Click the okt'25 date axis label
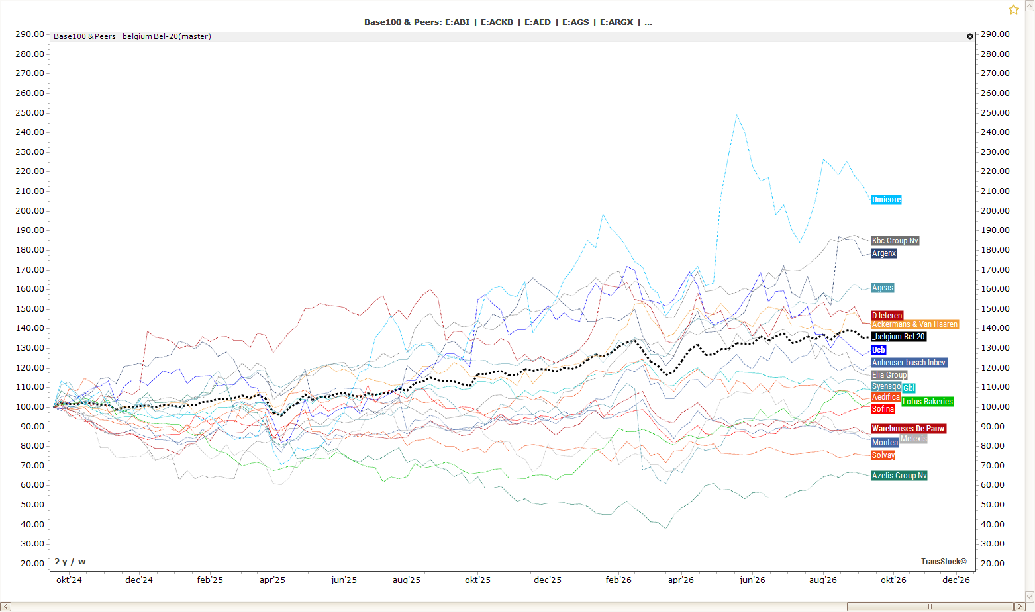This screenshot has height=612, width=1035. click(477, 580)
